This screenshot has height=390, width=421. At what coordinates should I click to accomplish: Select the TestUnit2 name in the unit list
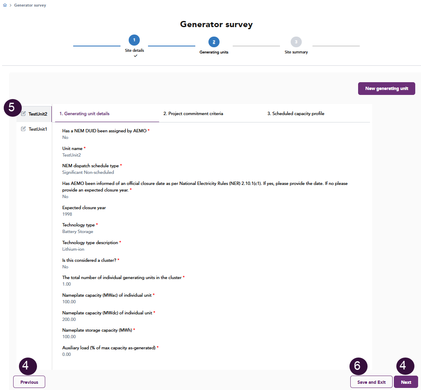[x=38, y=114]
